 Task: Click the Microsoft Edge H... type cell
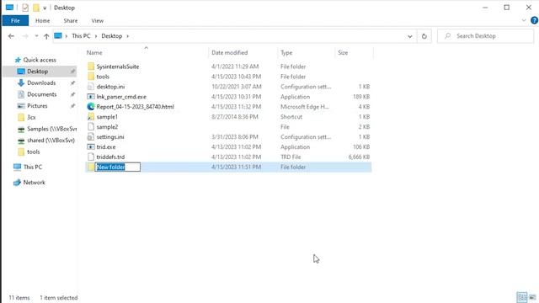pos(305,107)
